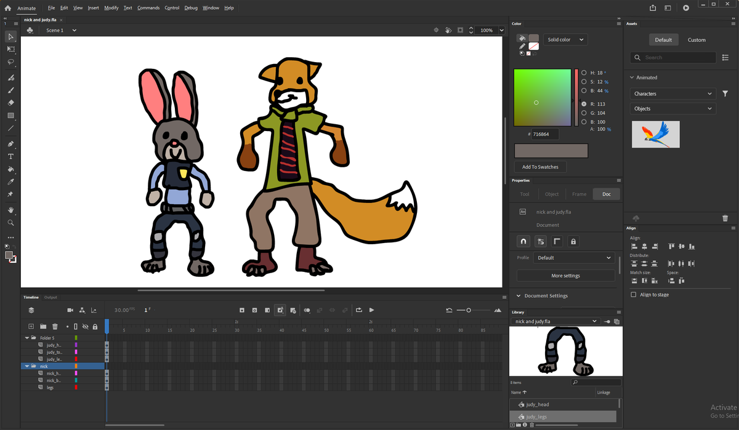Click the insert keyframe icon
Viewport: 739px width, 430px height.
click(x=242, y=310)
